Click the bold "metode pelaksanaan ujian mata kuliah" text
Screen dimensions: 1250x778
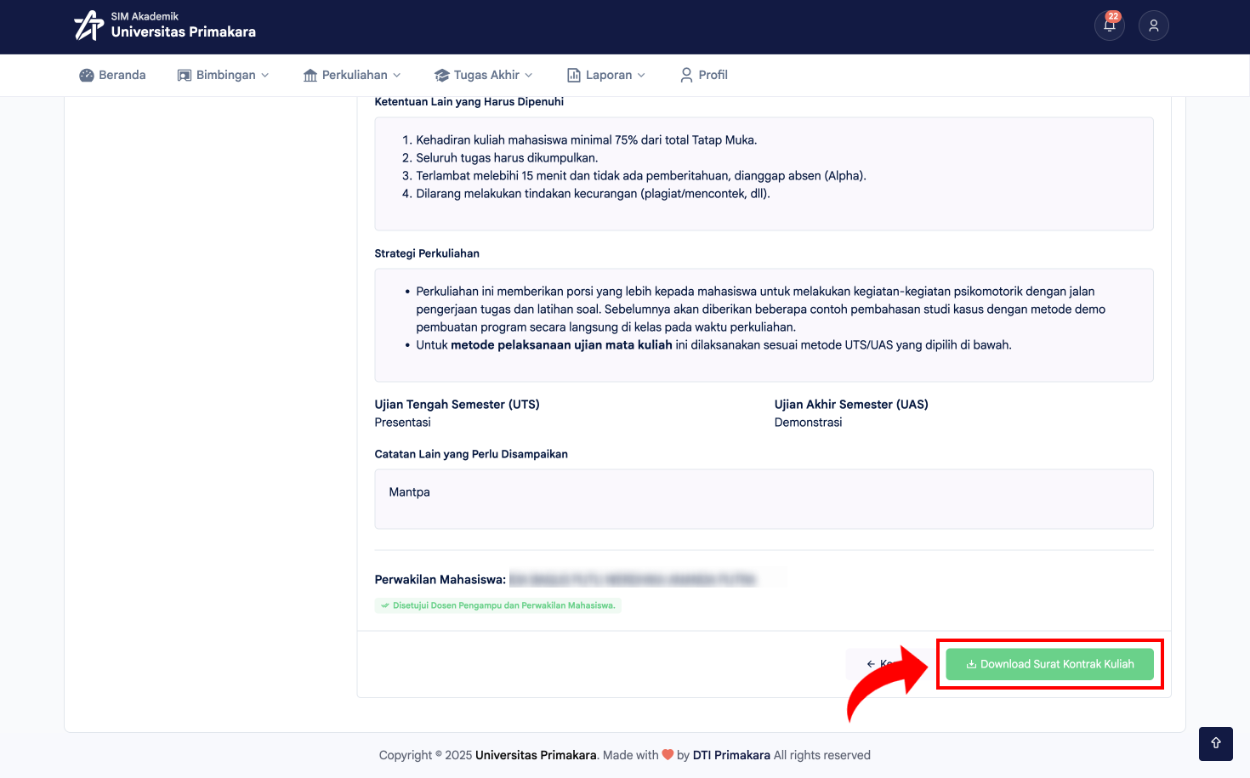click(561, 345)
